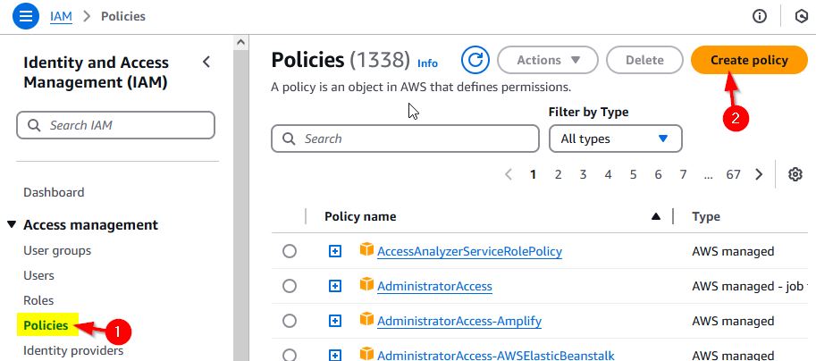The height and width of the screenshot is (361, 816).
Task: Expand the AccessAnalyzerServiceRolePolicy row details
Action: coord(335,251)
